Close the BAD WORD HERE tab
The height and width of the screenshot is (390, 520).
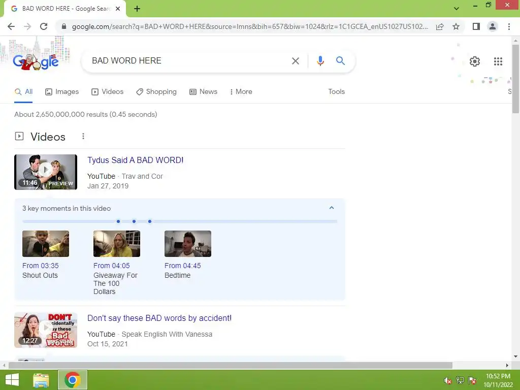tap(118, 9)
